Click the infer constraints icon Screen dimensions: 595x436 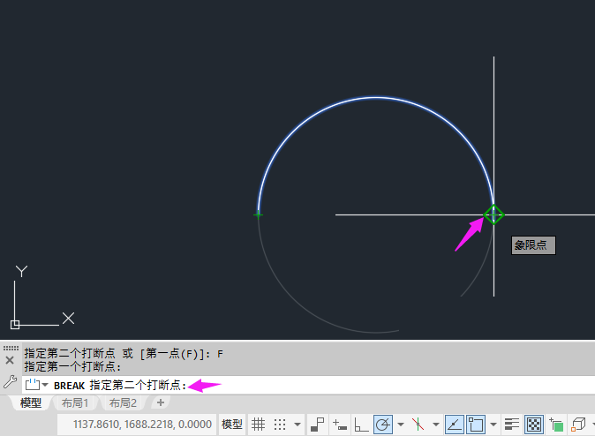318,425
